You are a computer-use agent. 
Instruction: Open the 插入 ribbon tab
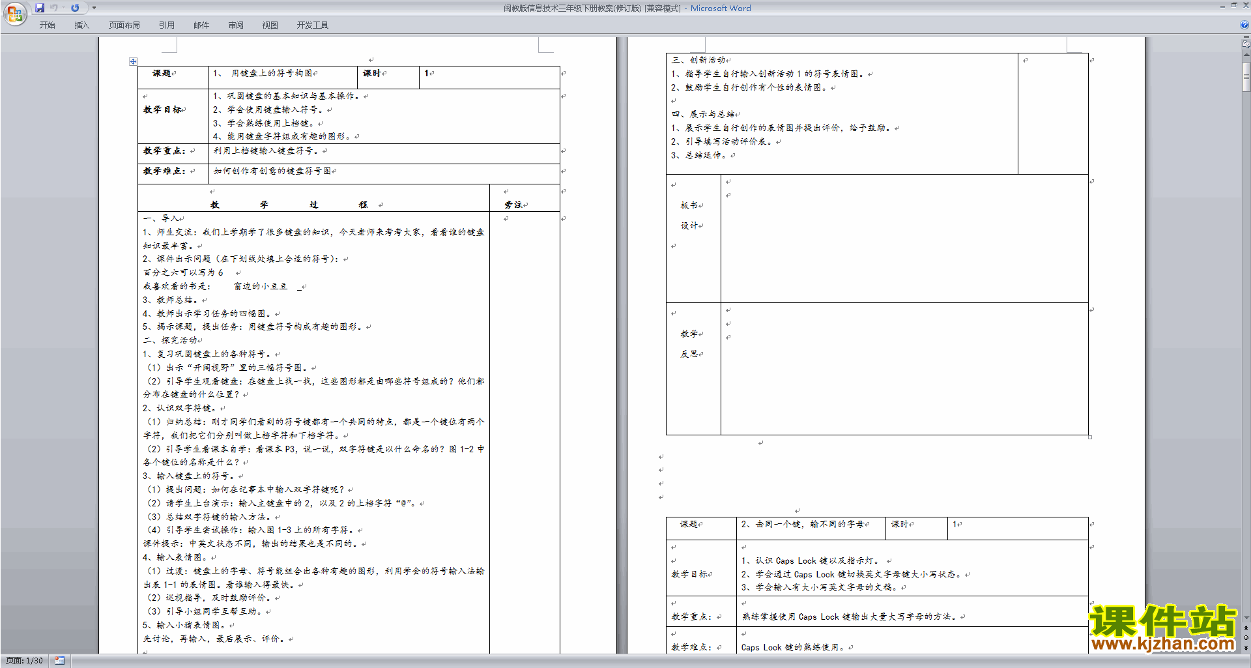coord(81,25)
